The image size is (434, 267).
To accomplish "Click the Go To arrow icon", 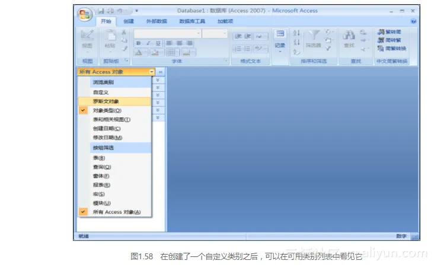I will pyautogui.click(x=363, y=40).
